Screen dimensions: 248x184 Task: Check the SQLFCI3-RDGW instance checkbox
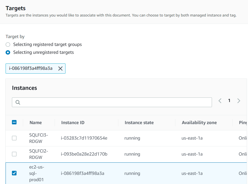14,138
